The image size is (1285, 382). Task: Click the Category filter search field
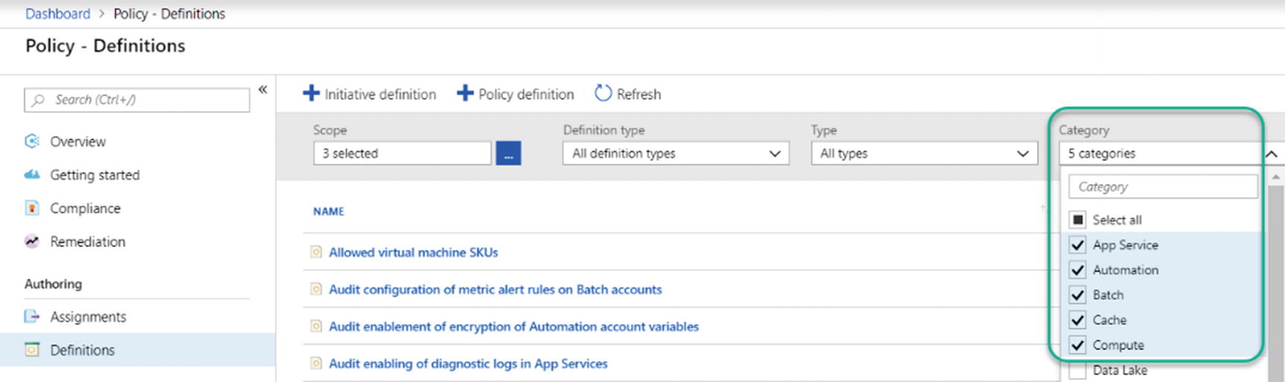coord(1162,187)
